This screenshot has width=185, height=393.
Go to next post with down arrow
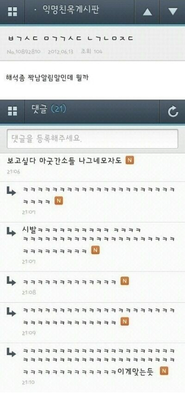point(173,12)
